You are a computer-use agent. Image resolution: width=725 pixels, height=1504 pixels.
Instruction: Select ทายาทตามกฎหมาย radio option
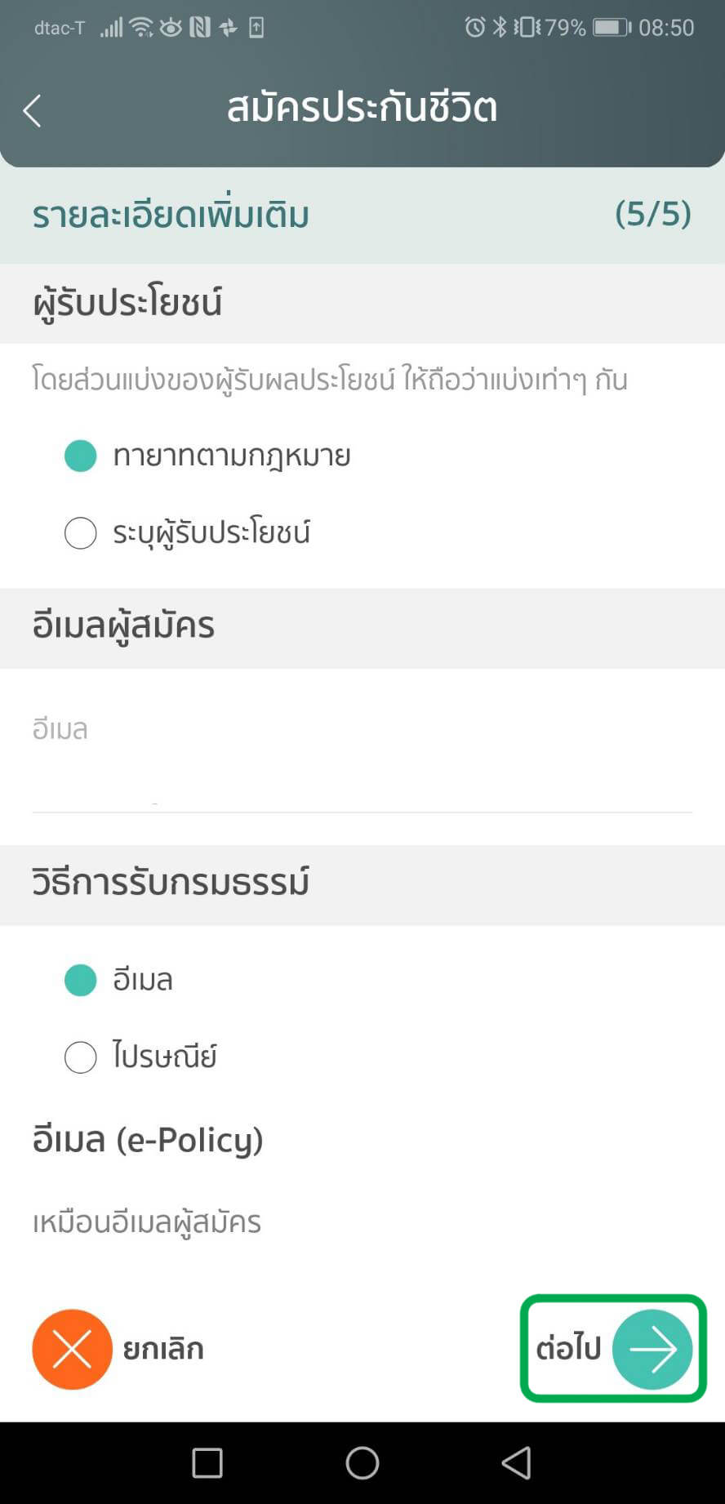coord(81,456)
